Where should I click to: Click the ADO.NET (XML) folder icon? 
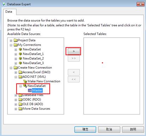coord(20,77)
